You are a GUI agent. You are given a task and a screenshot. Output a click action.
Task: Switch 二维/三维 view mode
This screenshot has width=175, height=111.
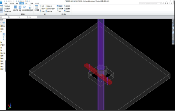[15, 8]
